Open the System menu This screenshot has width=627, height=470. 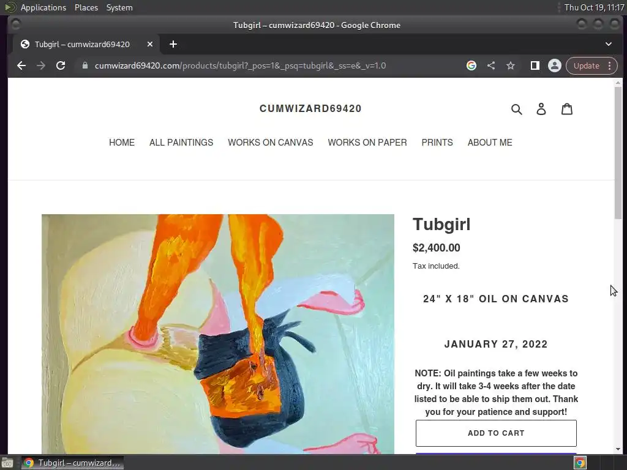point(119,7)
